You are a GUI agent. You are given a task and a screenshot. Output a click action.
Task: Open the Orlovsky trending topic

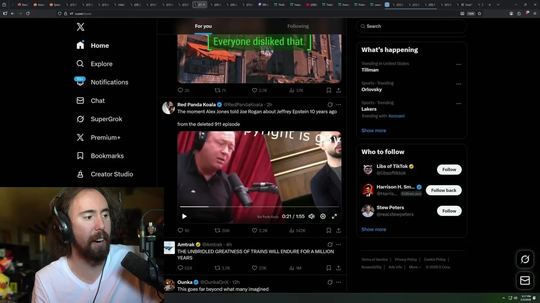coord(372,89)
